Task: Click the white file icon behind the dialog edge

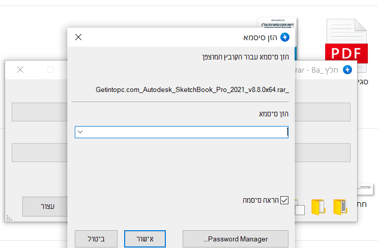Action: (300, 209)
